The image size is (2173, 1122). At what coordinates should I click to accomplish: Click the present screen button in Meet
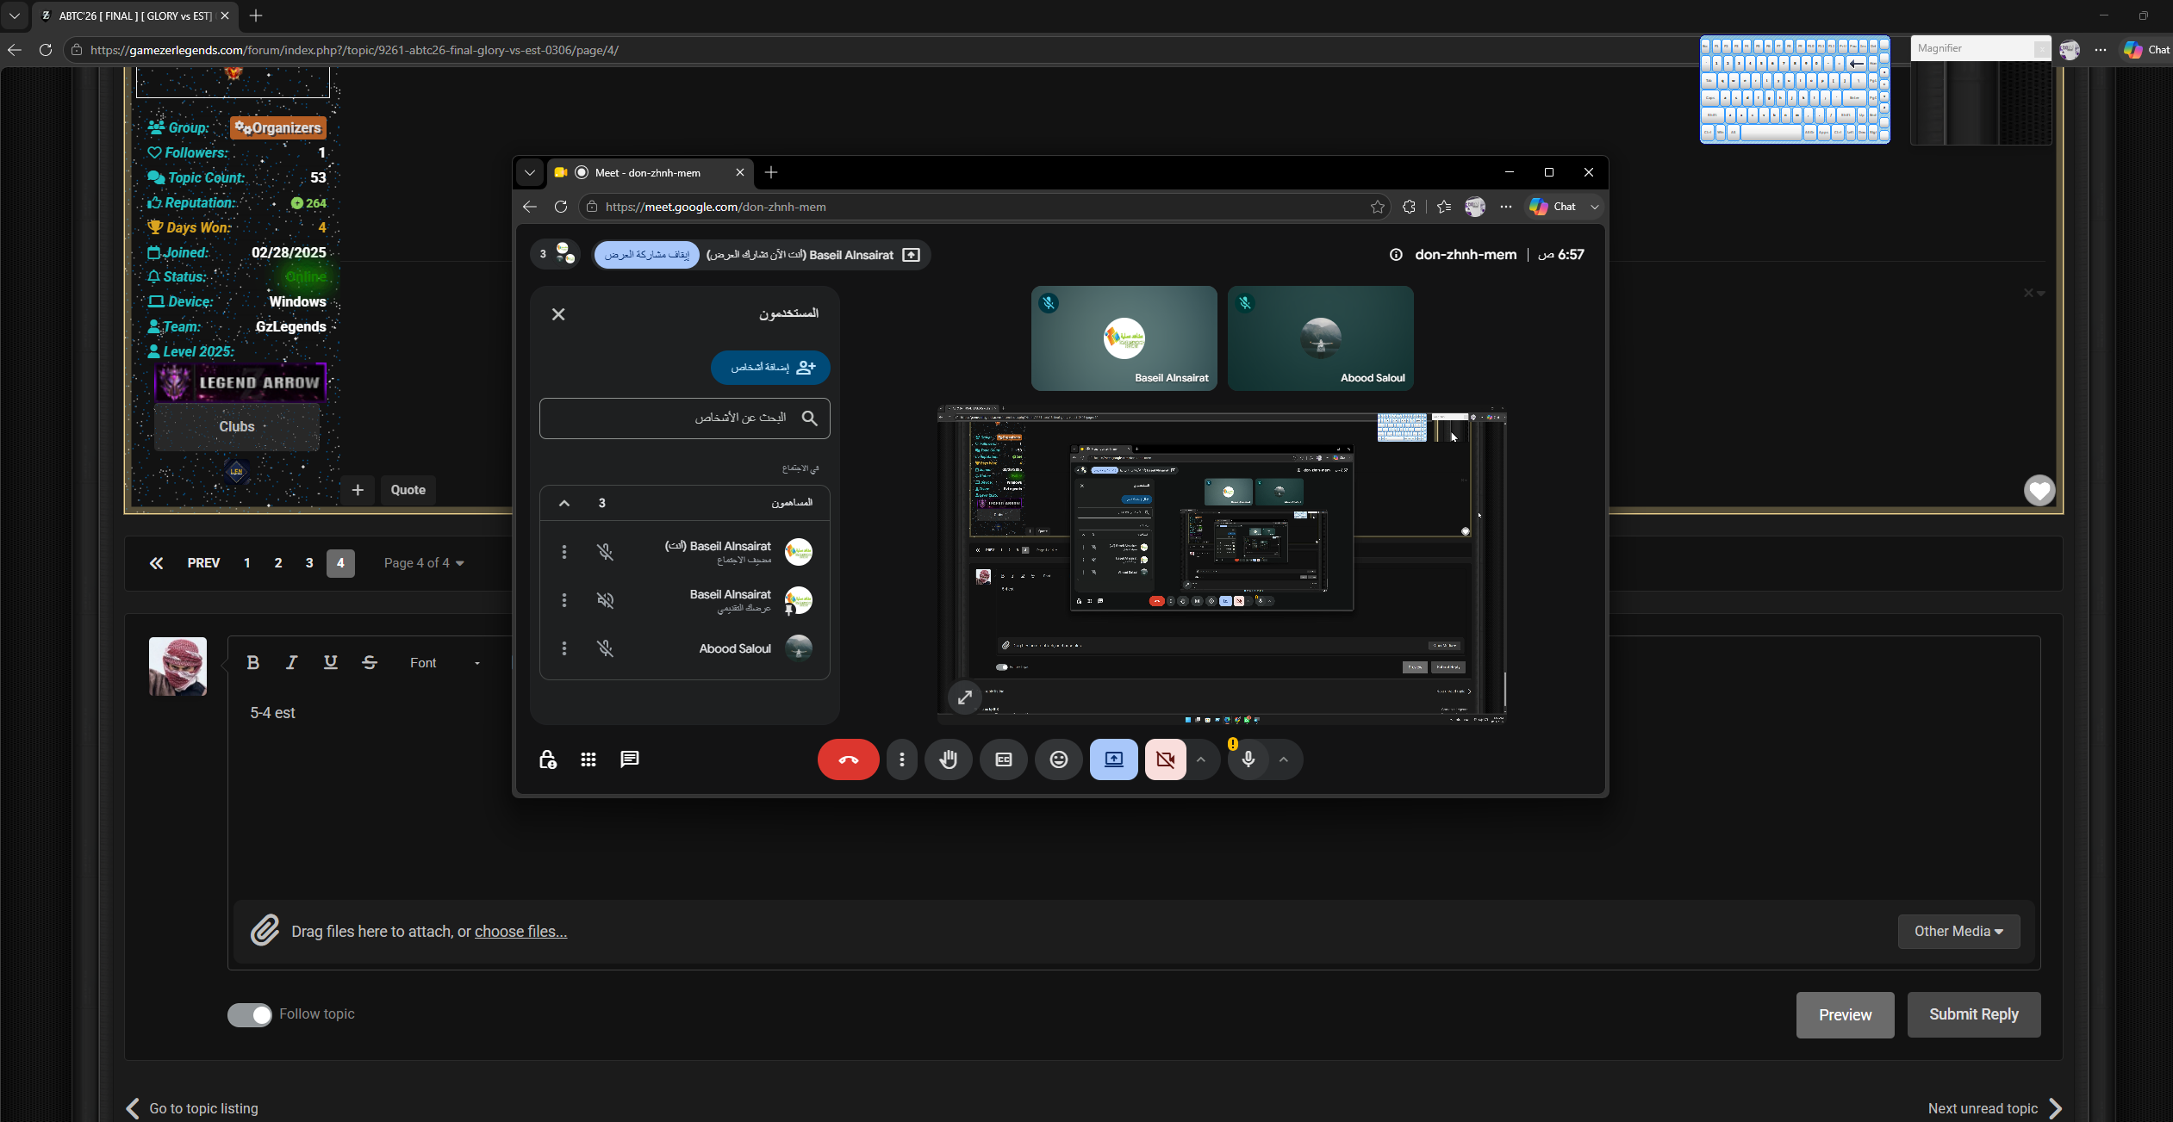[x=1114, y=759]
